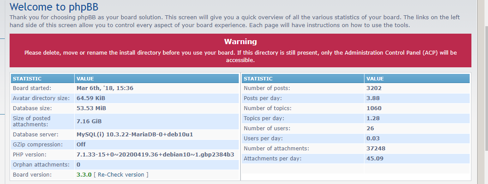Click the red Warning title

[x=241, y=42]
